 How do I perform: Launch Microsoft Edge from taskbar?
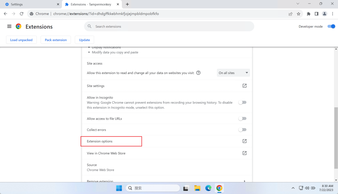coord(208,188)
